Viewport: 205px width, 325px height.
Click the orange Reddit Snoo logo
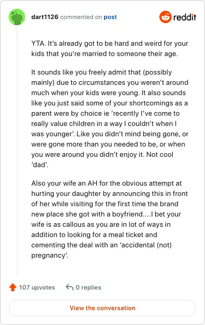pyautogui.click(x=166, y=17)
